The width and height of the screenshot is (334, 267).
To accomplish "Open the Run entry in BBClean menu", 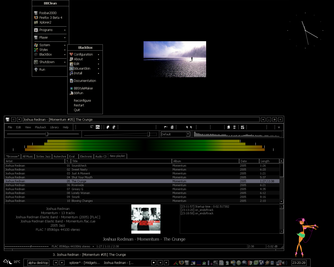I will [50, 70].
